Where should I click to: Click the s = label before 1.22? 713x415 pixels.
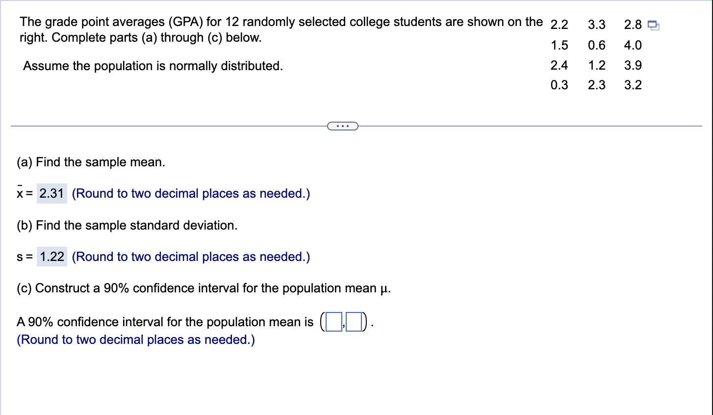pyautogui.click(x=23, y=257)
